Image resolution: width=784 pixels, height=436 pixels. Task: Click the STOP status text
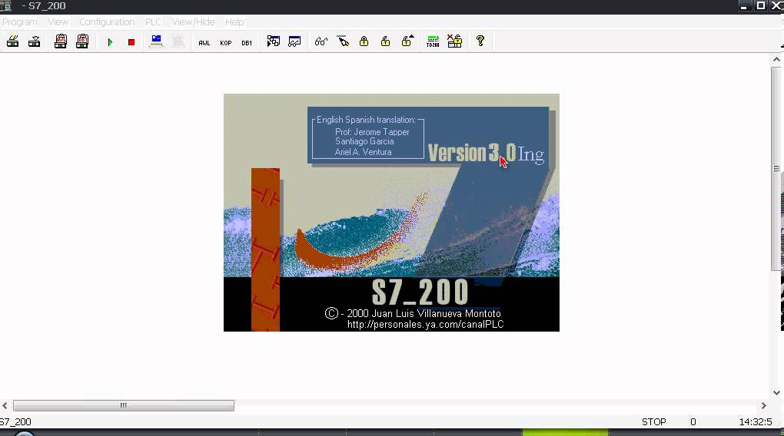654,422
